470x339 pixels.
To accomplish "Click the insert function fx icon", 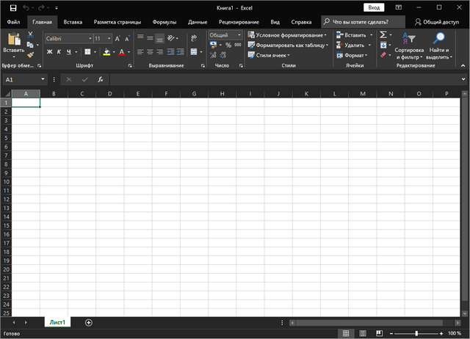I will [101, 79].
